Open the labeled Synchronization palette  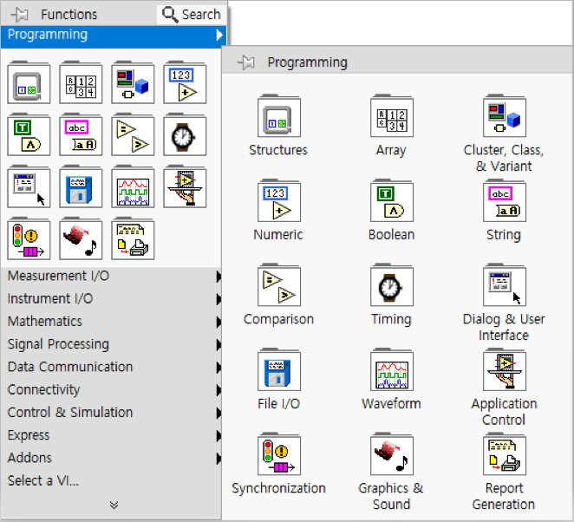pos(279,454)
